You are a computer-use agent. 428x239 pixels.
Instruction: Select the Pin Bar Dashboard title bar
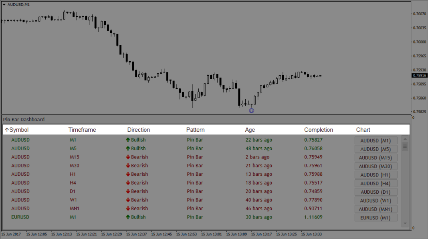[24, 119]
